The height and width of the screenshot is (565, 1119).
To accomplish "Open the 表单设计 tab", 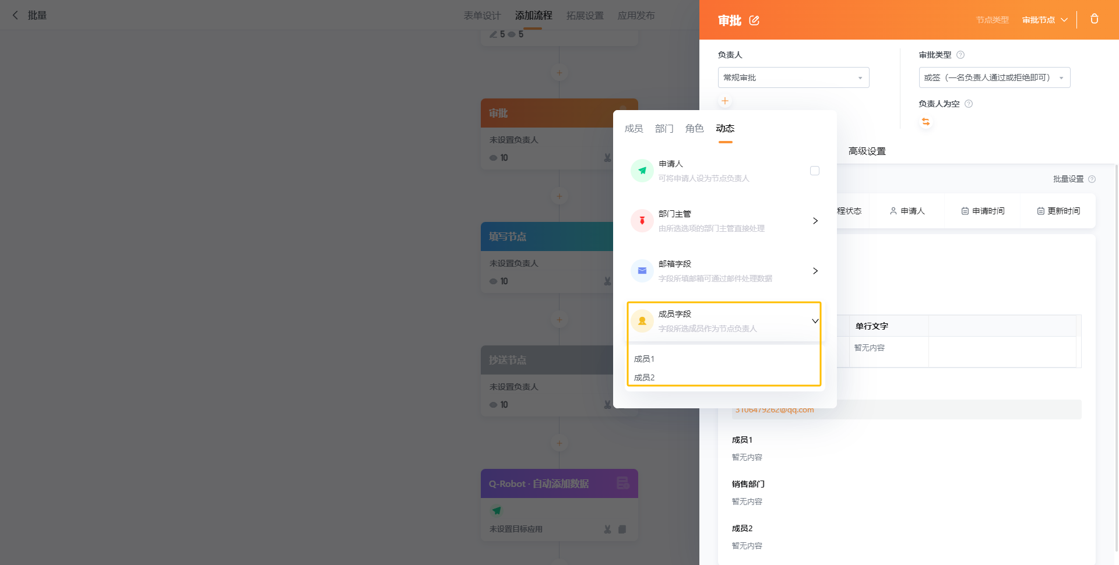I will coord(483,16).
